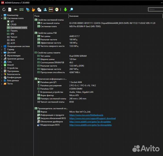Select Тесты in the tree

(x=10, y=84)
